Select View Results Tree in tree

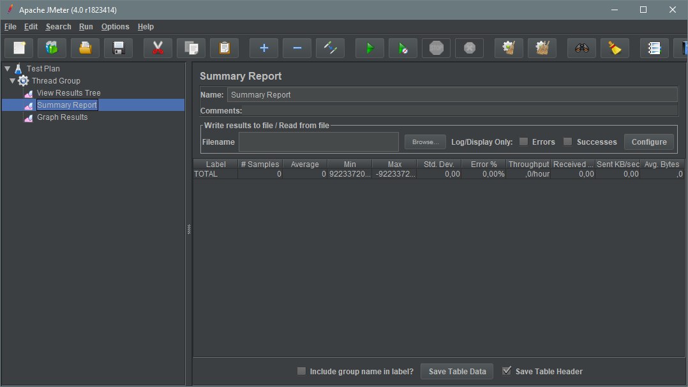68,93
